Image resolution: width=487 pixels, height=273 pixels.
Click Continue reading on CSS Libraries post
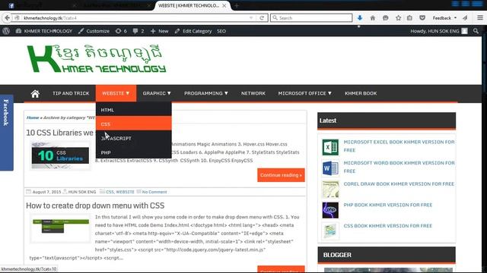pos(281,175)
